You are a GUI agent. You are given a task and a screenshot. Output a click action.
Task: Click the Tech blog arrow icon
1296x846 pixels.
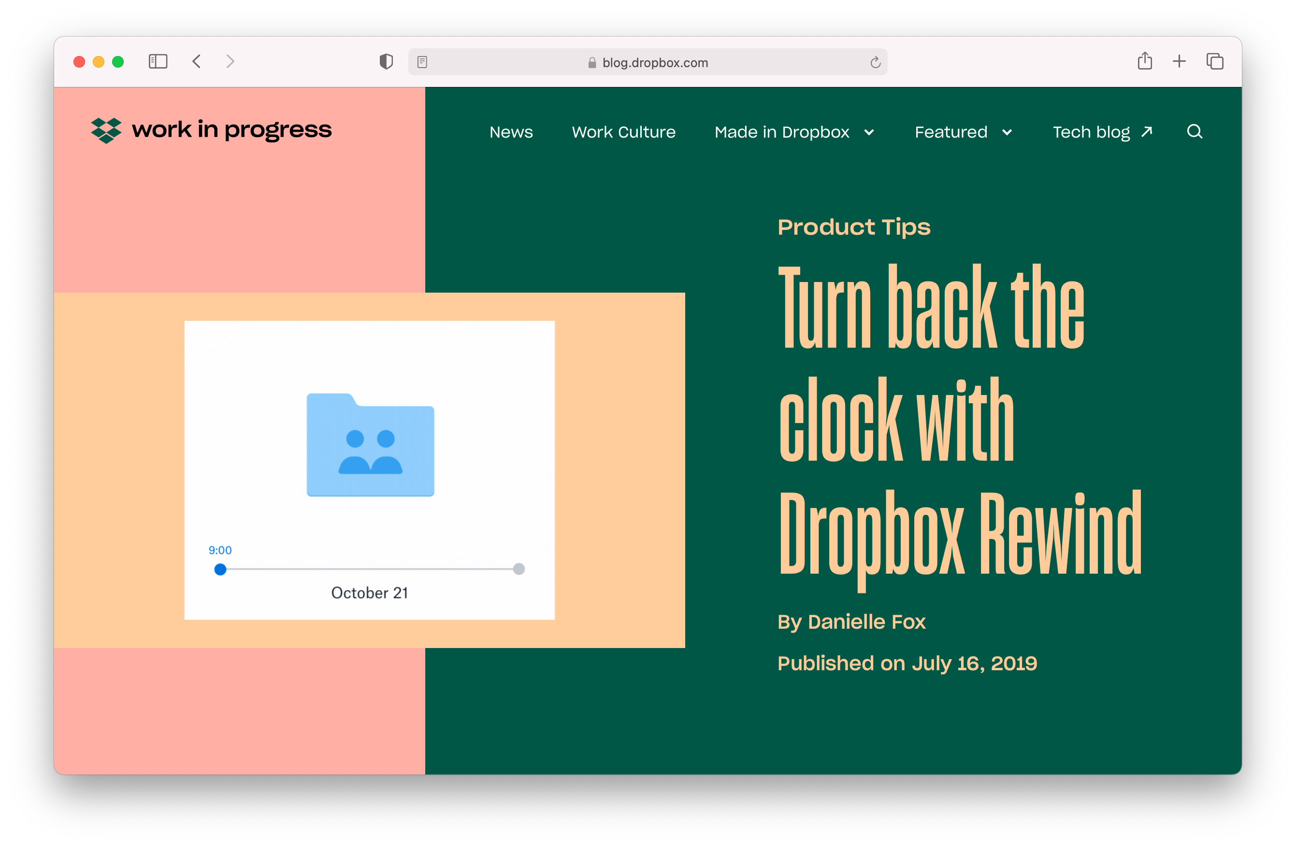coord(1147,131)
